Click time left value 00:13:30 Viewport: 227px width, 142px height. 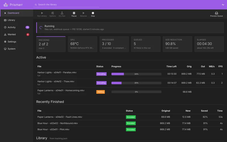[x=172, y=74]
